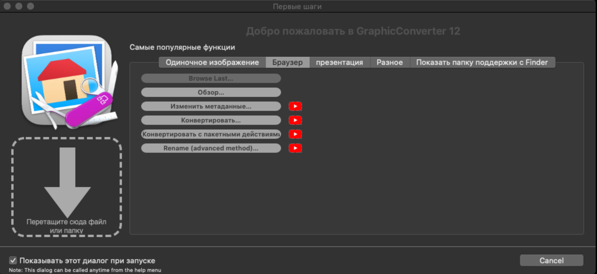Dismiss dialog with Cancel button
Screen dimensions: 597x274
(x=551, y=260)
